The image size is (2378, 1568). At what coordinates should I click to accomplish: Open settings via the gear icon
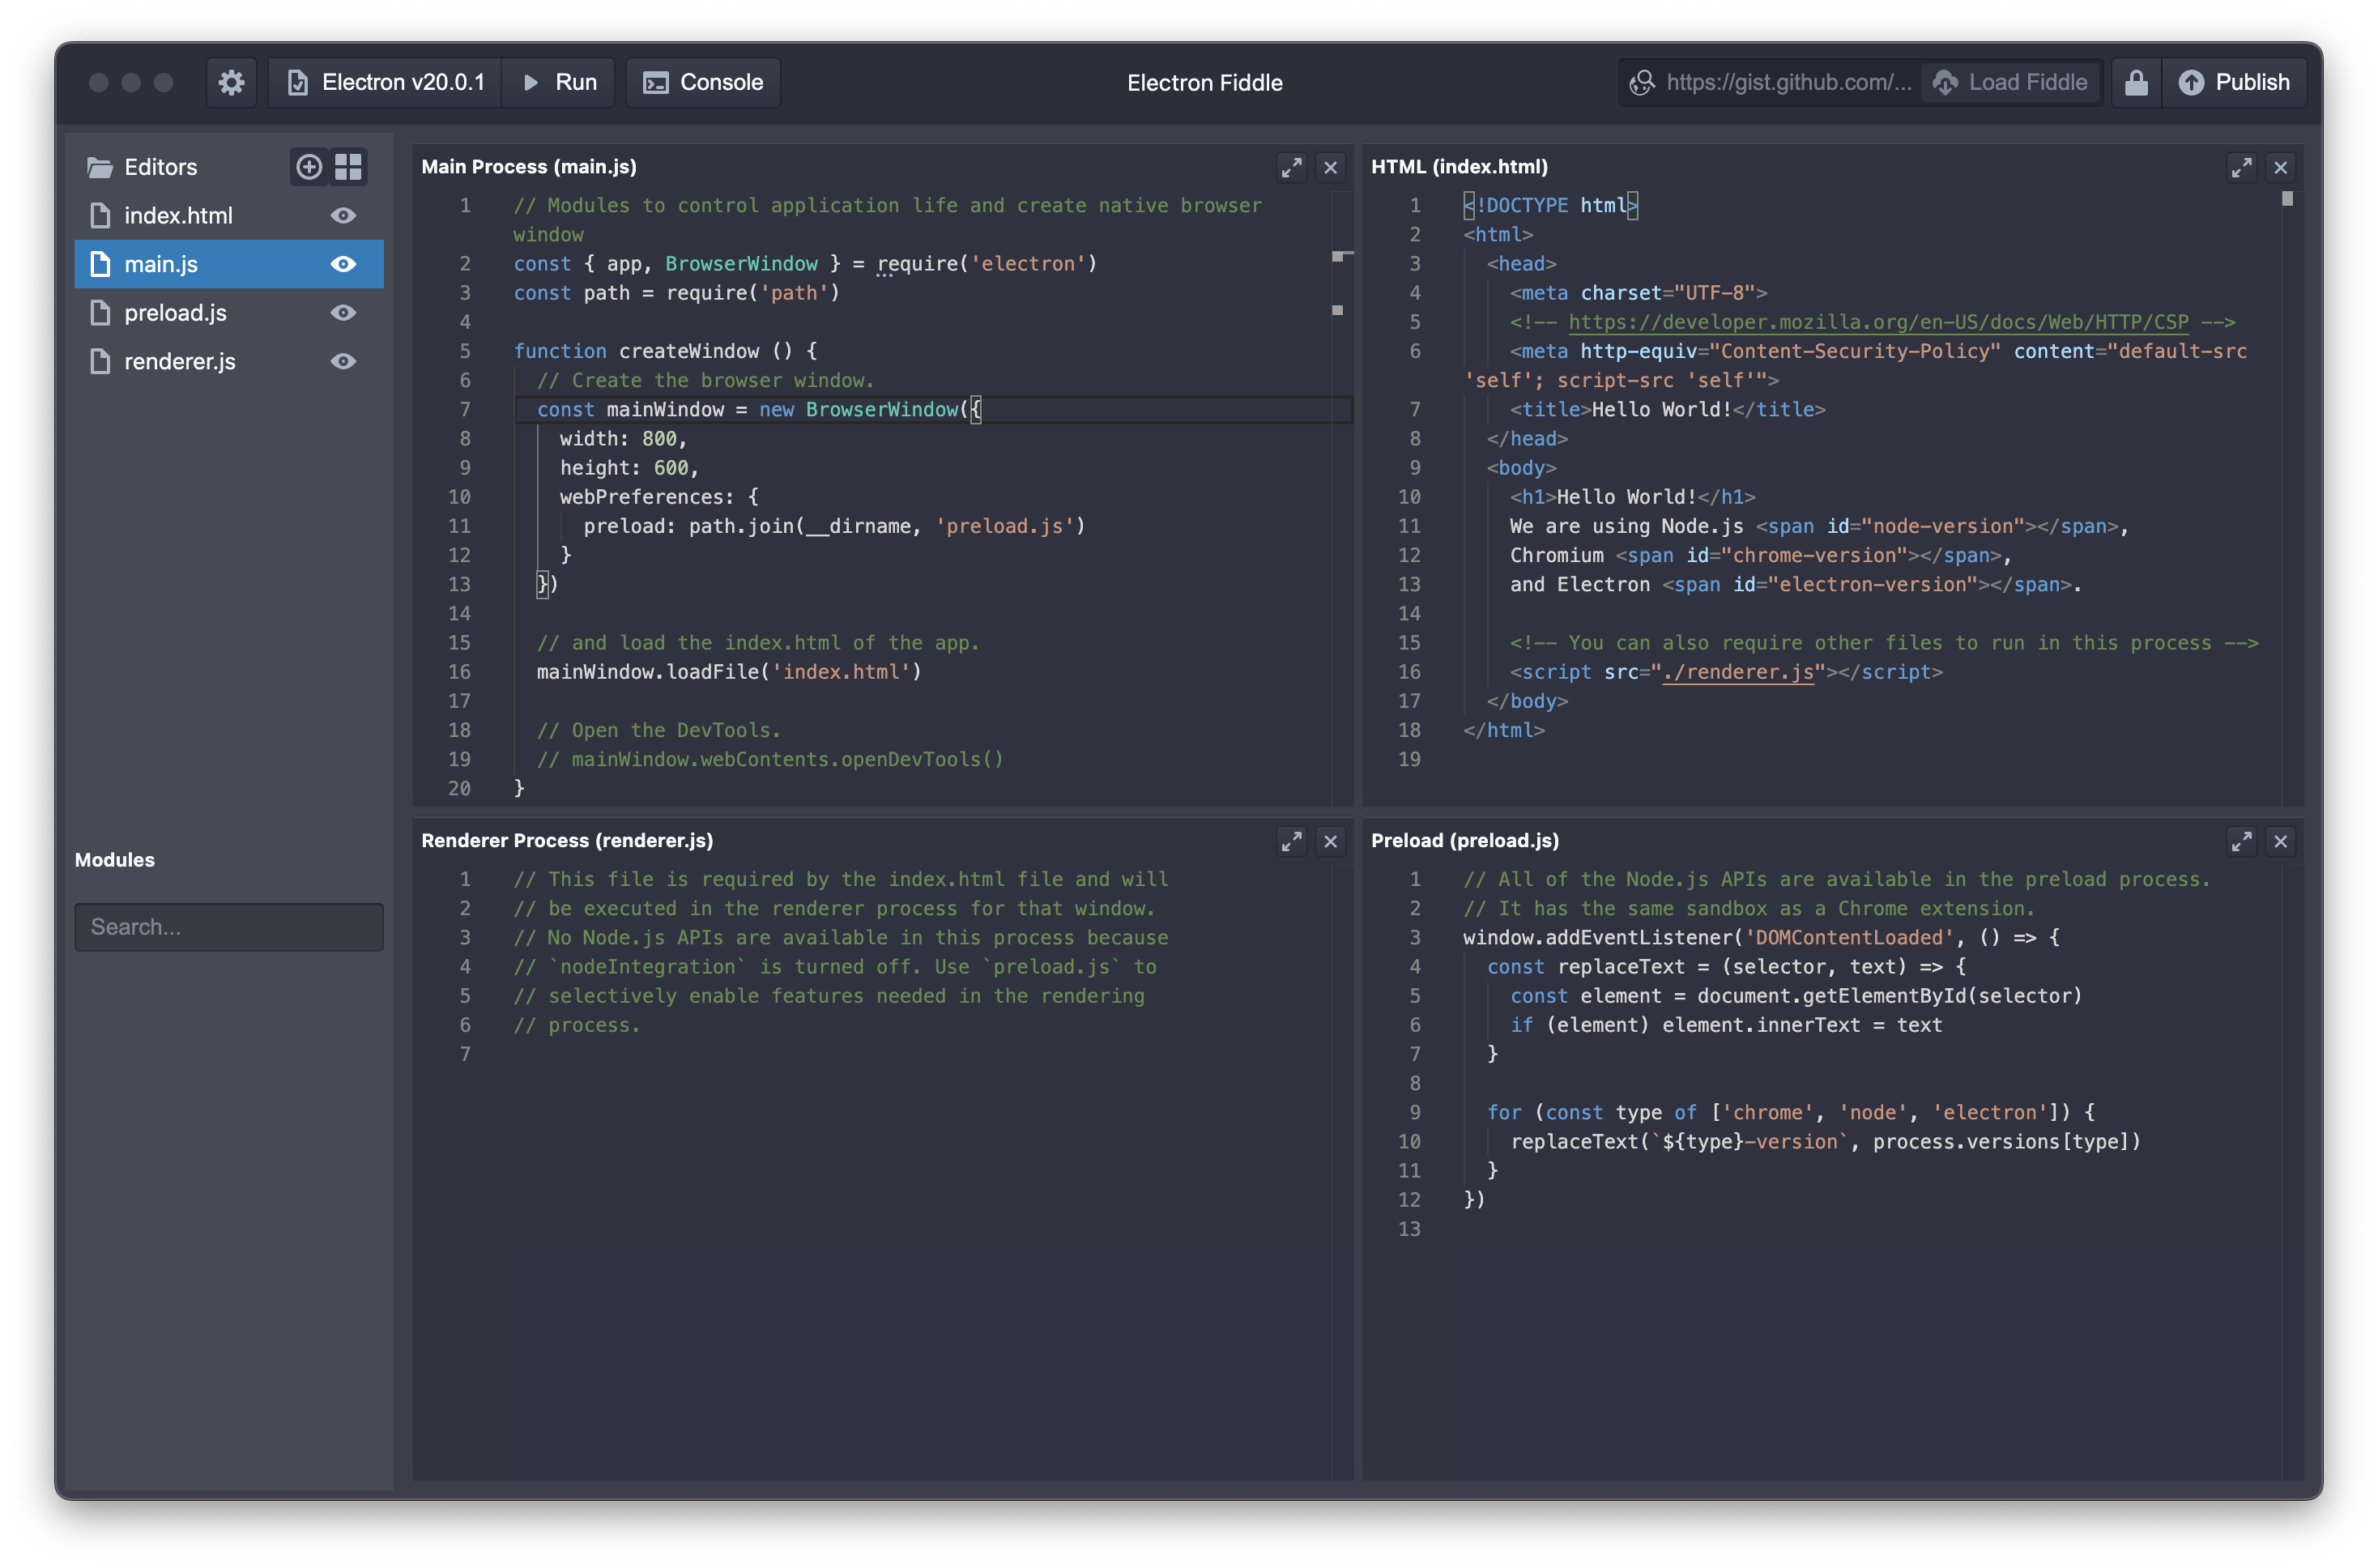click(231, 82)
